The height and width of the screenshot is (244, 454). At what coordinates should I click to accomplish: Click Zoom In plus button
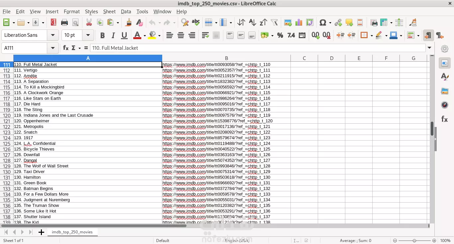click(x=434, y=240)
